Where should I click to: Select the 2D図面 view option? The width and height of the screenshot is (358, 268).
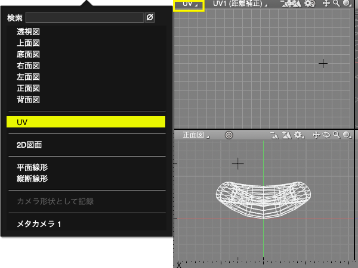tap(29, 145)
